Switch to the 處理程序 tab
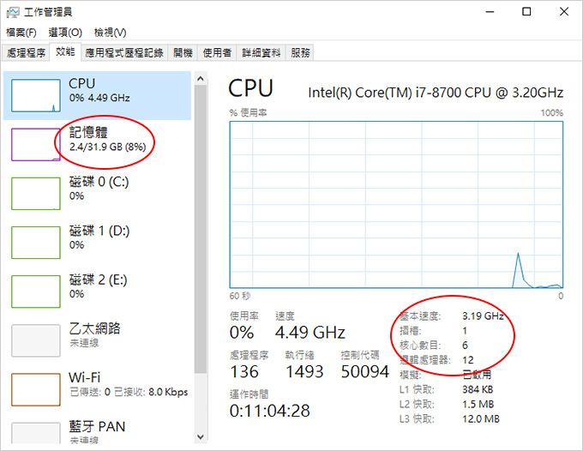Image resolution: width=583 pixels, height=451 pixels. click(x=26, y=53)
